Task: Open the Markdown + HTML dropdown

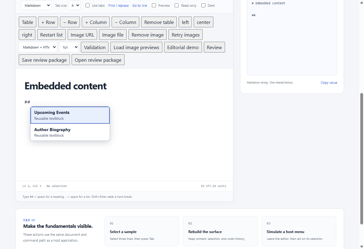Action: (38, 47)
